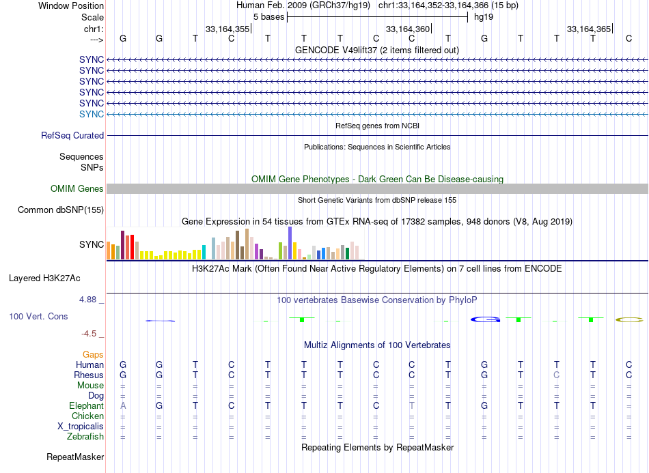Click the chr1:33,164,352-33,164,366 (15 bp) position text
Image resolution: width=649 pixels, height=473 pixels.
(x=448, y=5)
